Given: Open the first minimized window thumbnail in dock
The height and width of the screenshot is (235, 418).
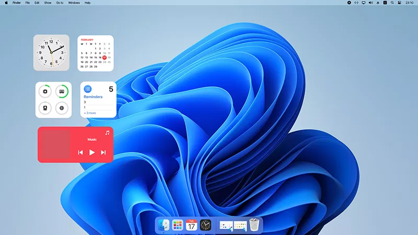Looking at the screenshot, I should (x=226, y=226).
